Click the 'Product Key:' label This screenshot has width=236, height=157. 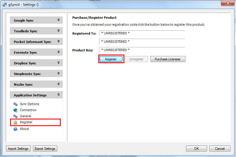click(83, 50)
